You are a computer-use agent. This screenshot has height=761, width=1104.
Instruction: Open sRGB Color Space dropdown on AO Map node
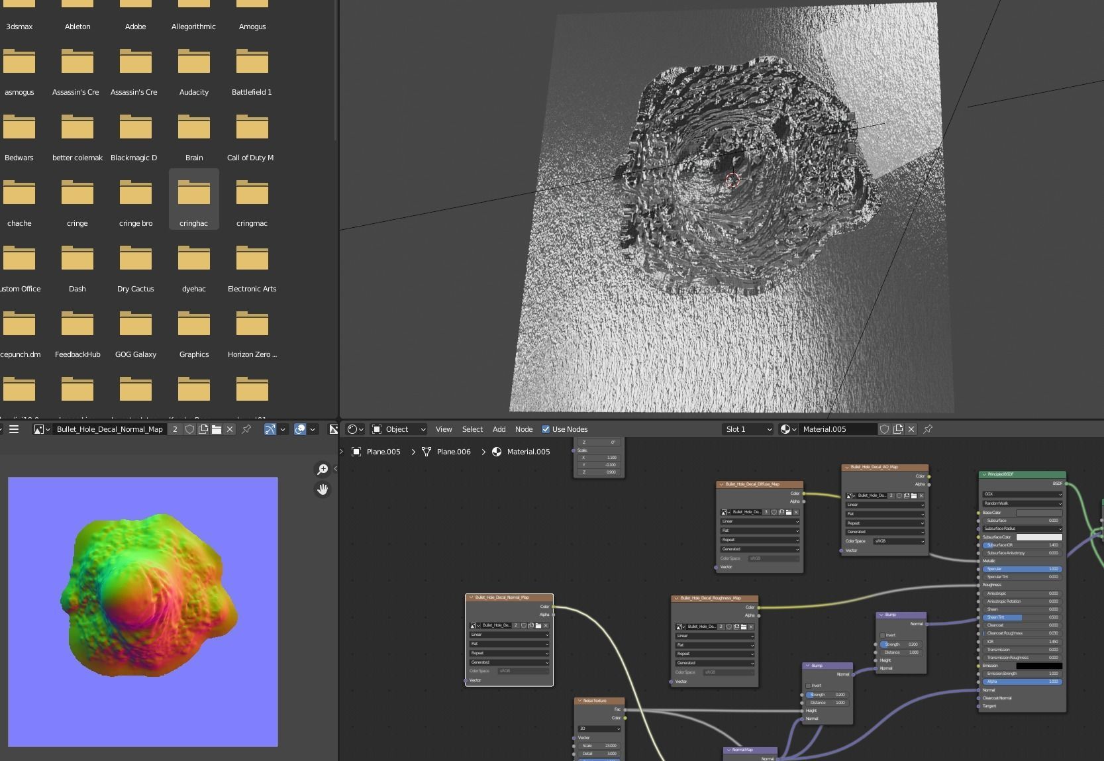[x=899, y=541]
